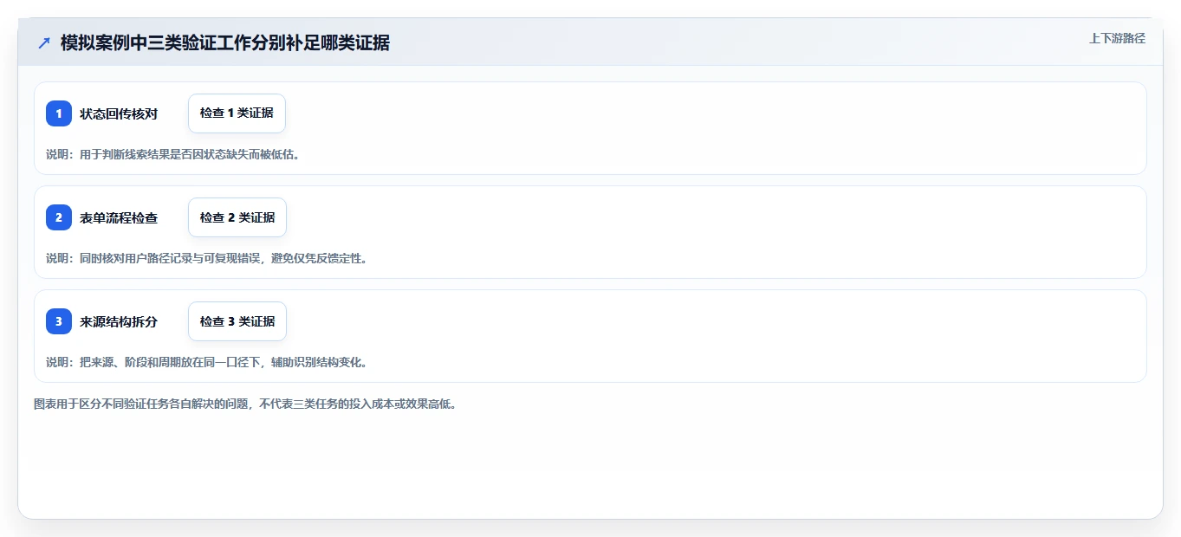Click the blue number 1 badge
The image size is (1181, 537).
[x=59, y=113]
